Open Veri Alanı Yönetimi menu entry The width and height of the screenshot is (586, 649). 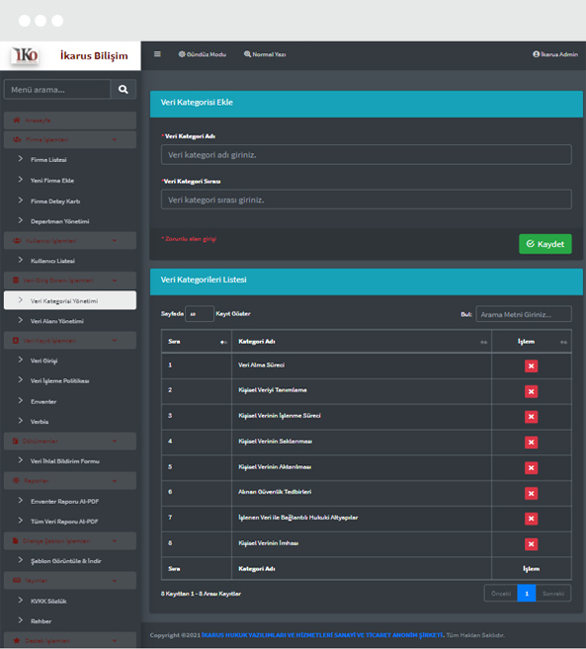click(56, 321)
